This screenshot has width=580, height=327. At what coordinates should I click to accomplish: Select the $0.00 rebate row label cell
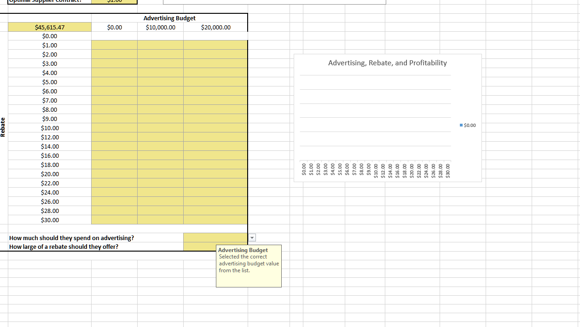click(49, 36)
